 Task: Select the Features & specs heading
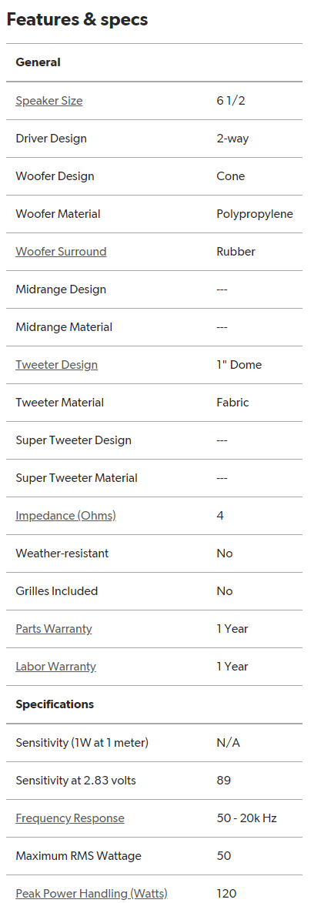pyautogui.click(x=77, y=19)
